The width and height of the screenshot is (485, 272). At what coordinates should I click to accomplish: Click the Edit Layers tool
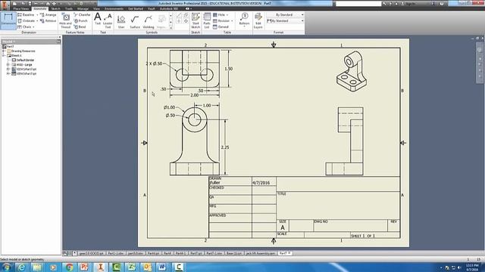(x=258, y=20)
